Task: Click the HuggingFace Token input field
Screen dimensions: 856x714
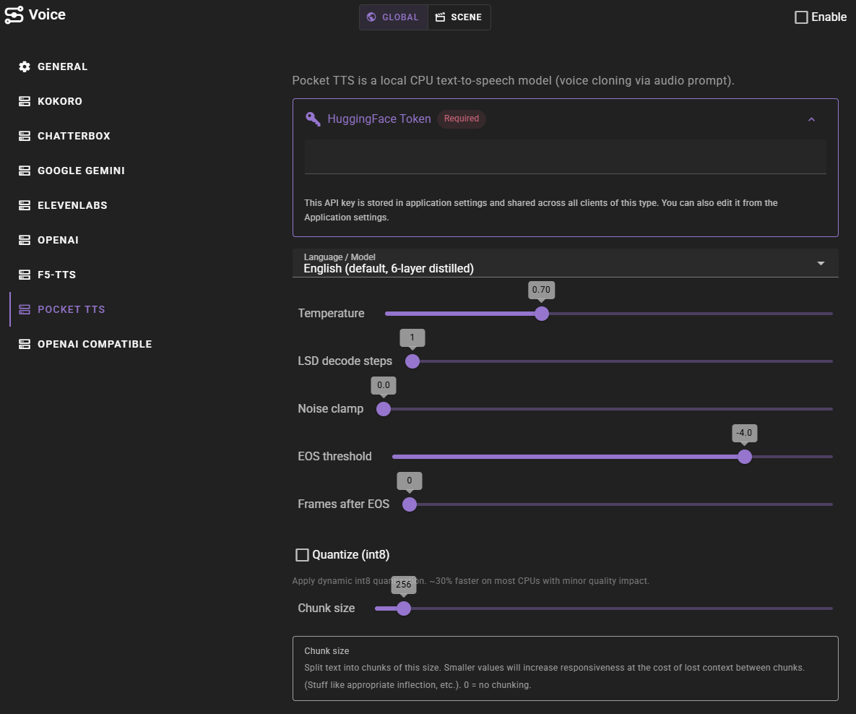Action: pyautogui.click(x=565, y=157)
